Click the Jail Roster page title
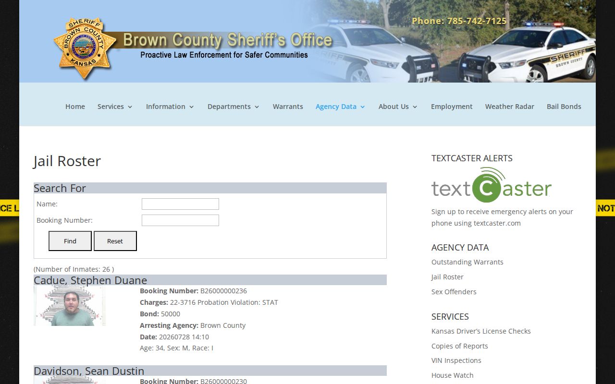This screenshot has height=384, width=615. (67, 161)
